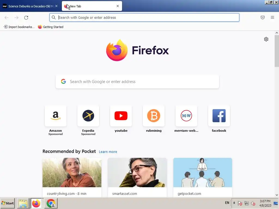
Task: Click the page-center Google search box
Action: (x=137, y=82)
